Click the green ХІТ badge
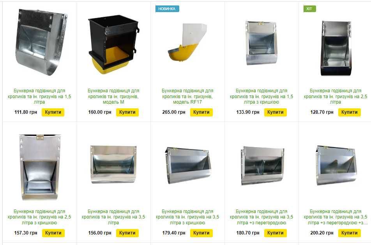Image resolution: width=371 pixels, height=245 pixels. 309,9
